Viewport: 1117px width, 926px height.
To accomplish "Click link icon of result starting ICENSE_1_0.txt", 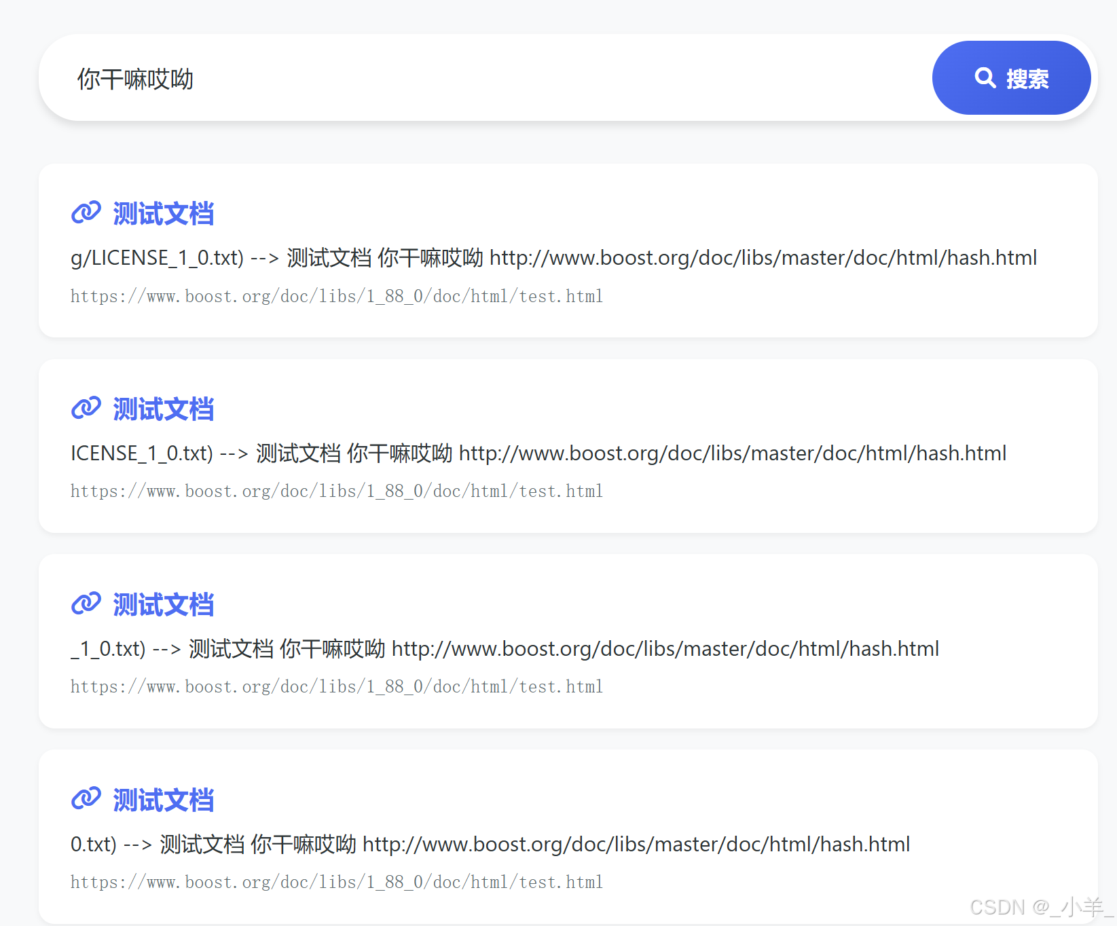I will (86, 408).
